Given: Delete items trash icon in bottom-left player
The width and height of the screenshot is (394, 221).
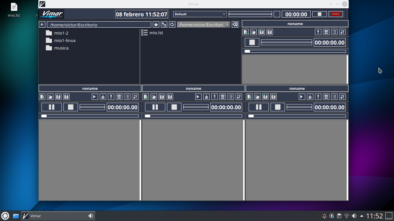Looking at the screenshot, I should 119,97.
